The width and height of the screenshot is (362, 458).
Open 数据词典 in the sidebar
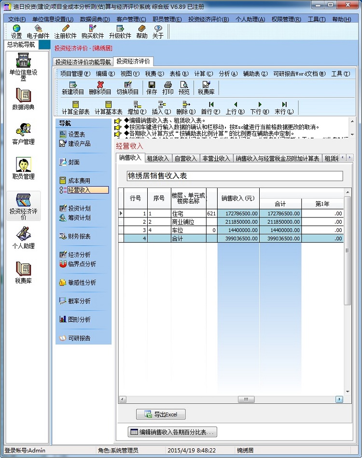coord(23,99)
